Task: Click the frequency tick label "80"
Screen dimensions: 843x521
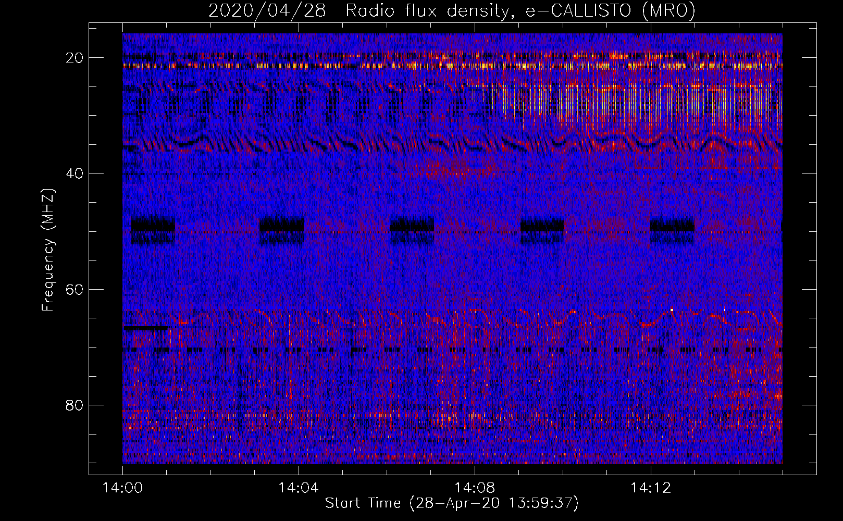Action: [75, 405]
